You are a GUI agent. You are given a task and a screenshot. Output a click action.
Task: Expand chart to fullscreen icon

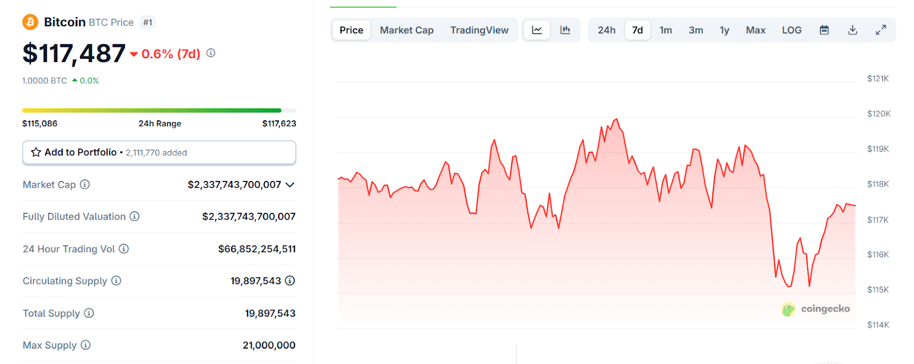pyautogui.click(x=881, y=30)
